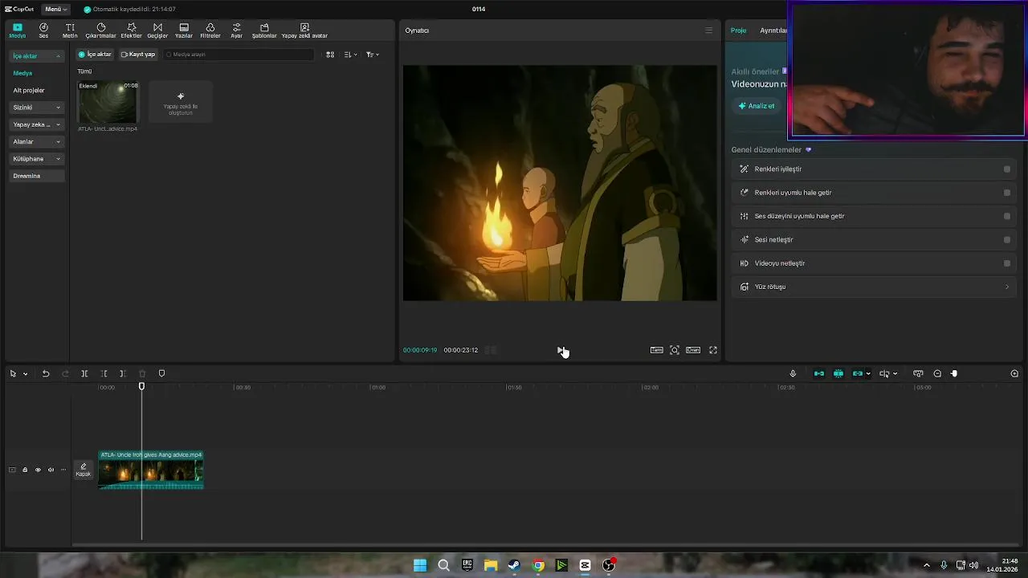
Task: Open the Ayar adjustment panel
Action: coord(236,31)
